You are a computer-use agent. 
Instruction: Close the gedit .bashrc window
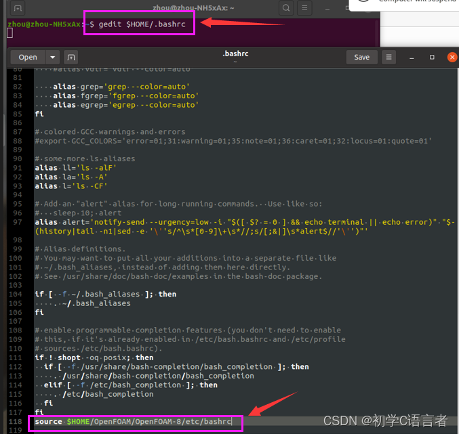[452, 57]
